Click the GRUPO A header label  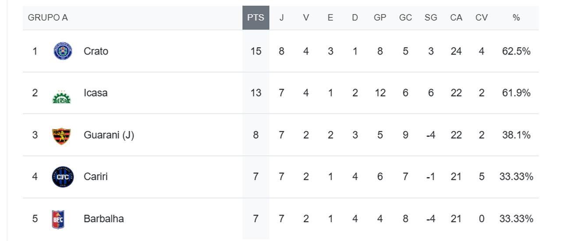[48, 17]
